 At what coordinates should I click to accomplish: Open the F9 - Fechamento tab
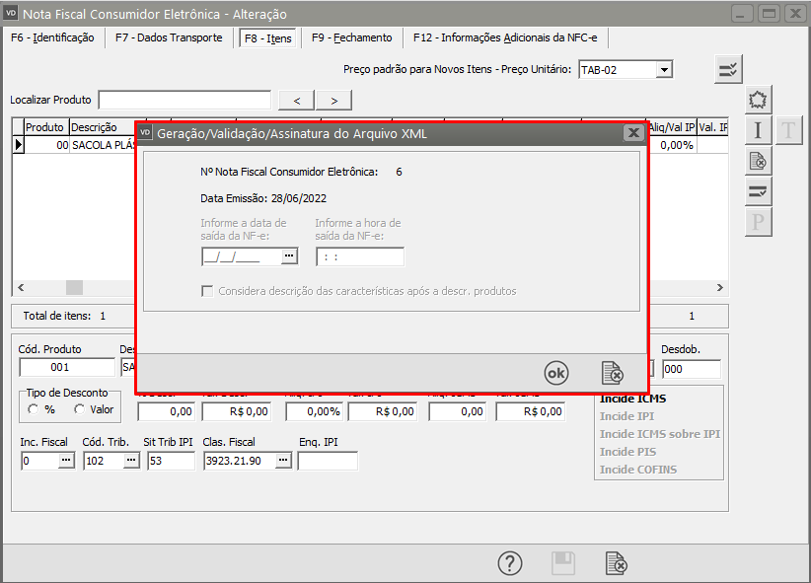[x=351, y=37]
